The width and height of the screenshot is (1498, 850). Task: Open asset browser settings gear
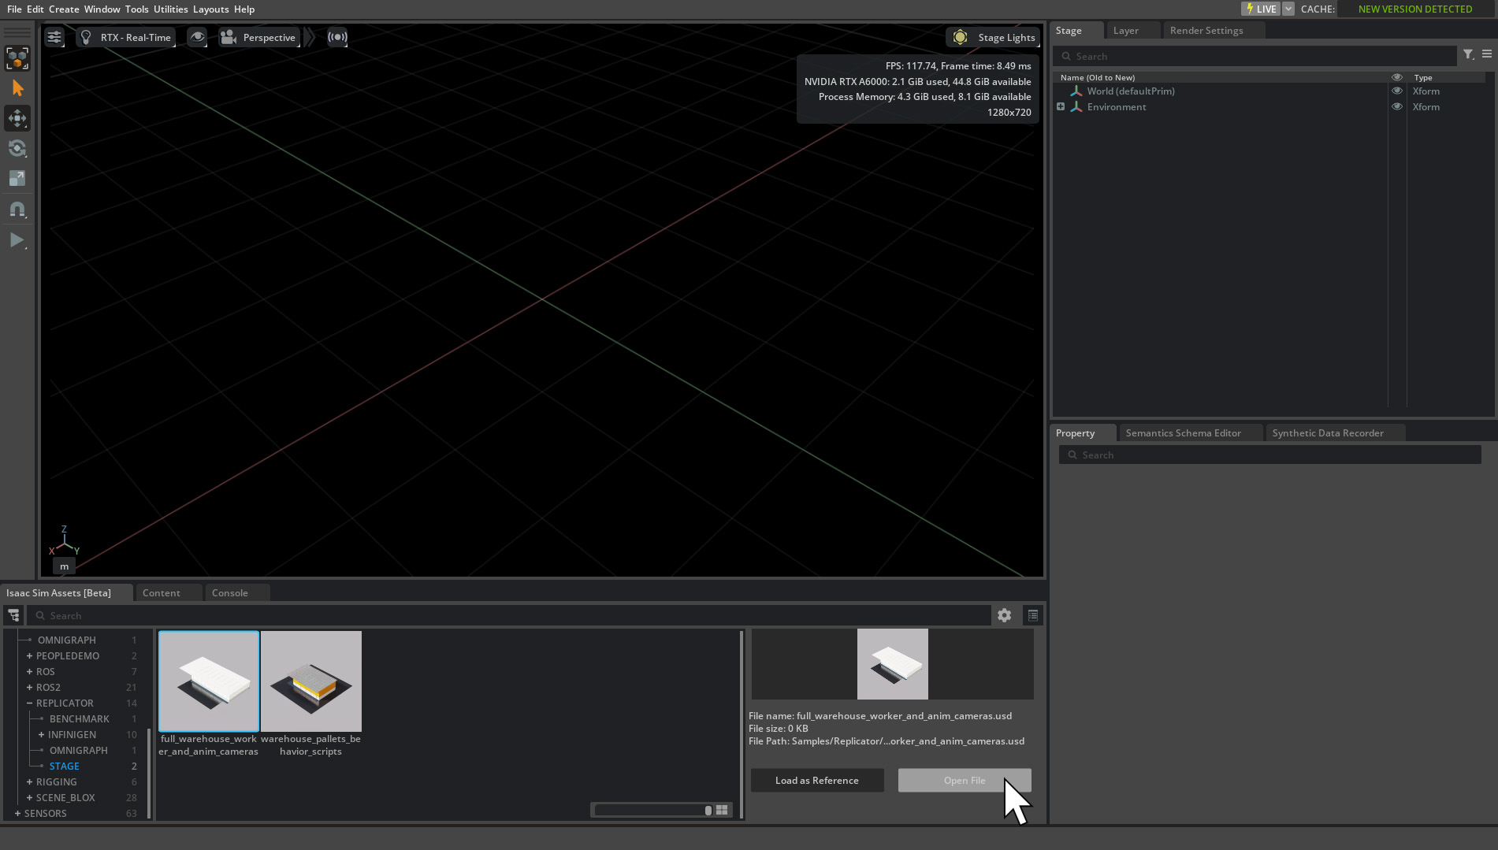point(1004,615)
